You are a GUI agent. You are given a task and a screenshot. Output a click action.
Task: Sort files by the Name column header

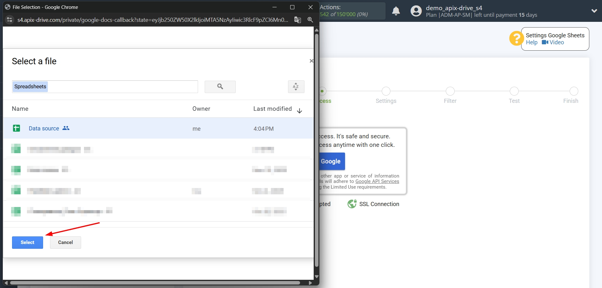tap(20, 109)
